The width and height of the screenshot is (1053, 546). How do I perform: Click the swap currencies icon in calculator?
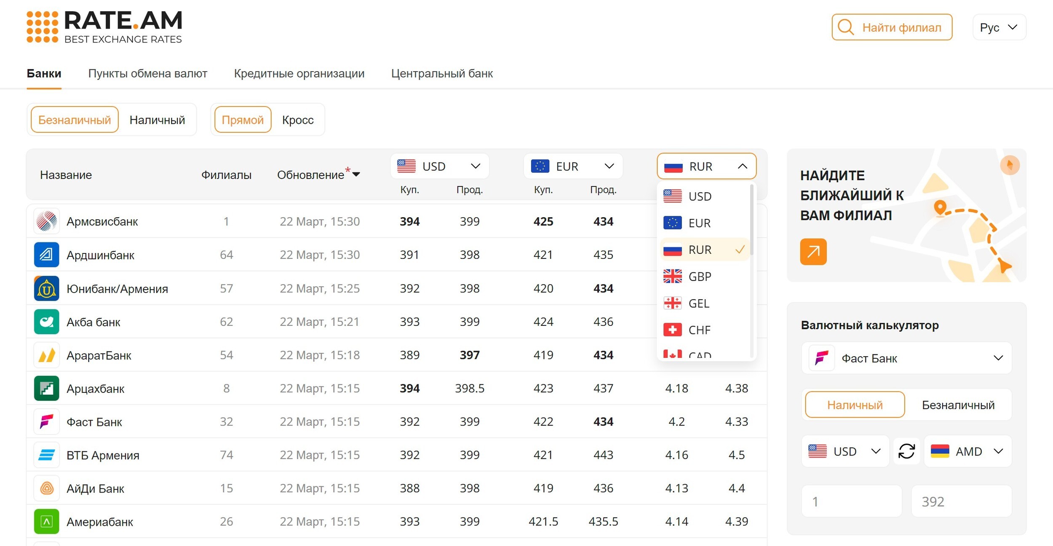point(906,451)
